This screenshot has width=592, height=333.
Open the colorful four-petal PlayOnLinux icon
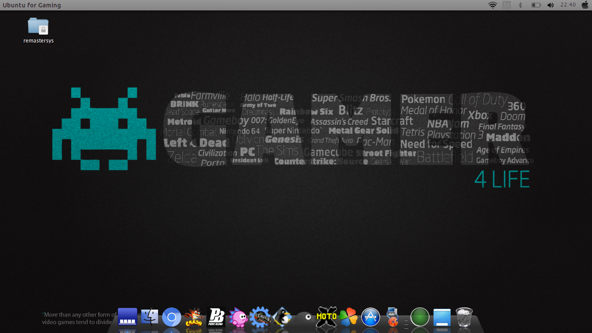click(348, 317)
